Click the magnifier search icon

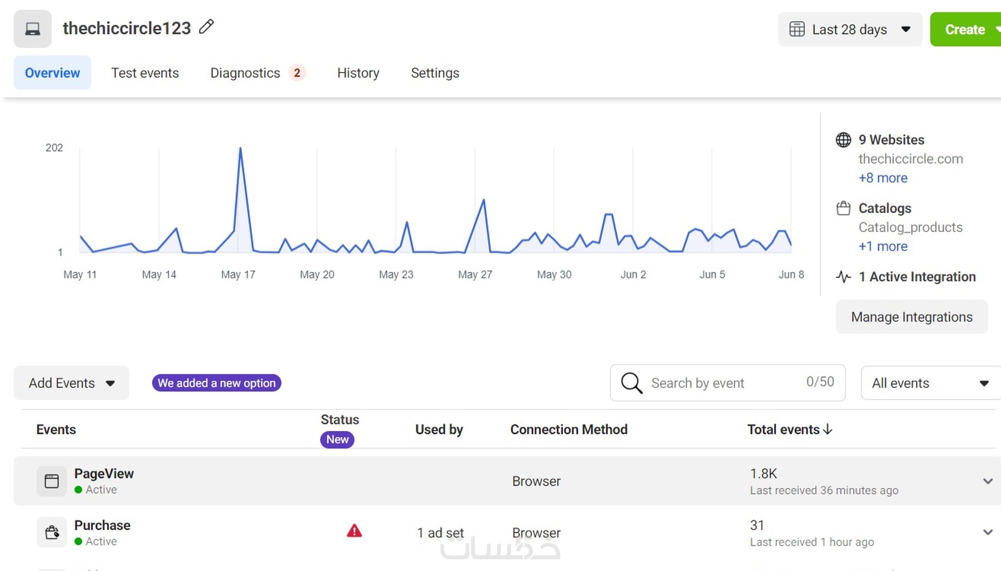[631, 383]
